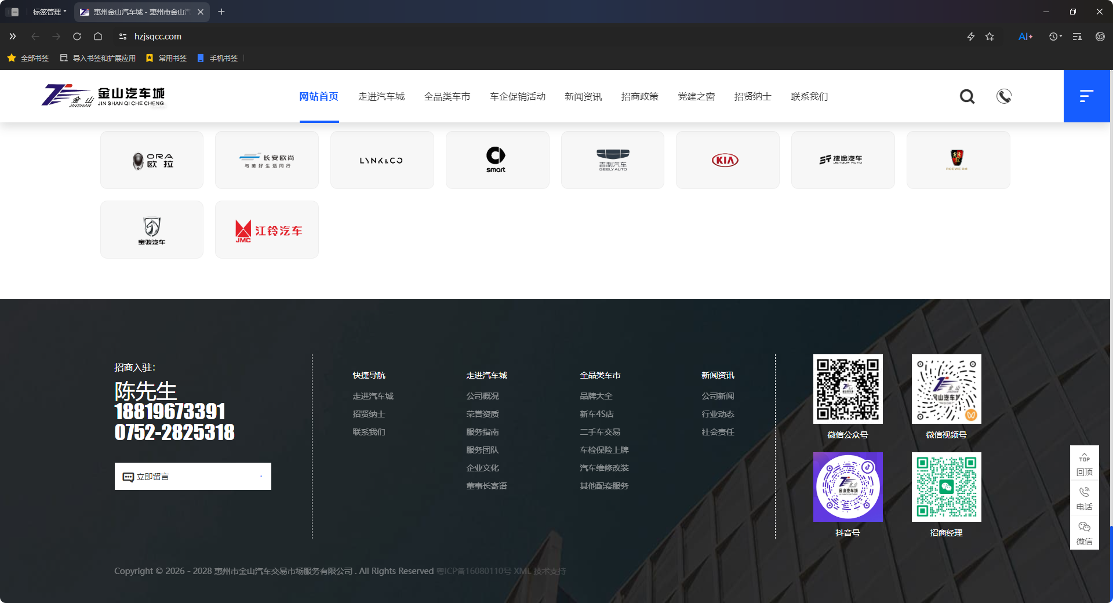Click footer link 联系我们
The width and height of the screenshot is (1113, 603).
point(369,432)
